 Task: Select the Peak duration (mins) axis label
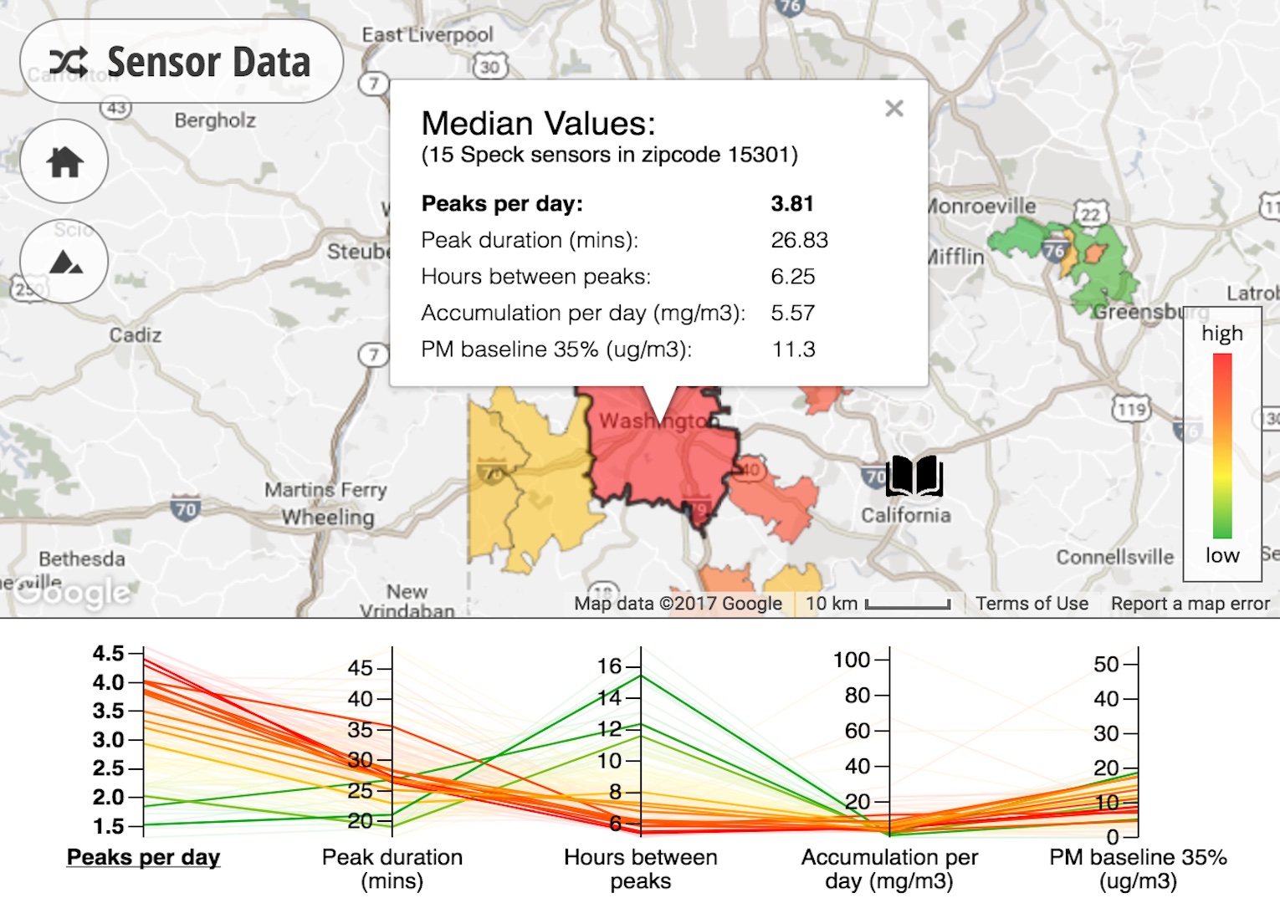tap(392, 869)
